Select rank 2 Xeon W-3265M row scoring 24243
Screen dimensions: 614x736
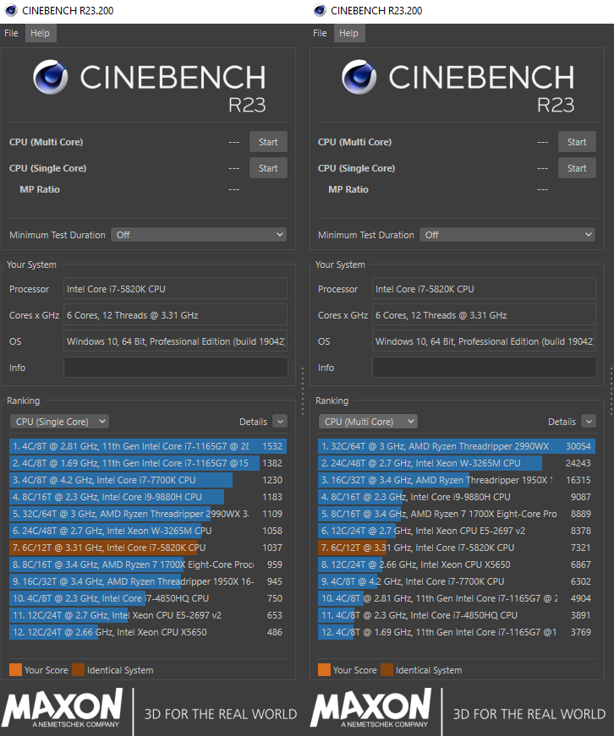[457, 463]
